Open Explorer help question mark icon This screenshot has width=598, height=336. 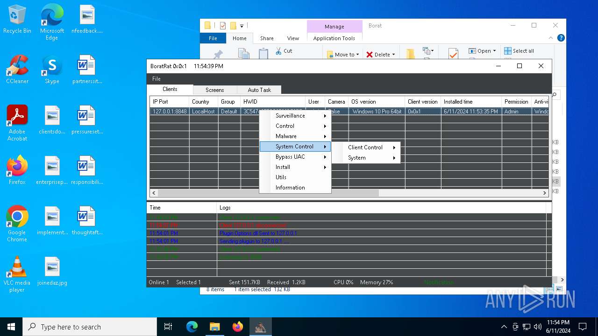pos(561,38)
